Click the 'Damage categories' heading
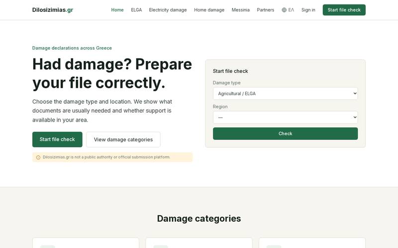This screenshot has height=248, width=398. [x=199, y=218]
